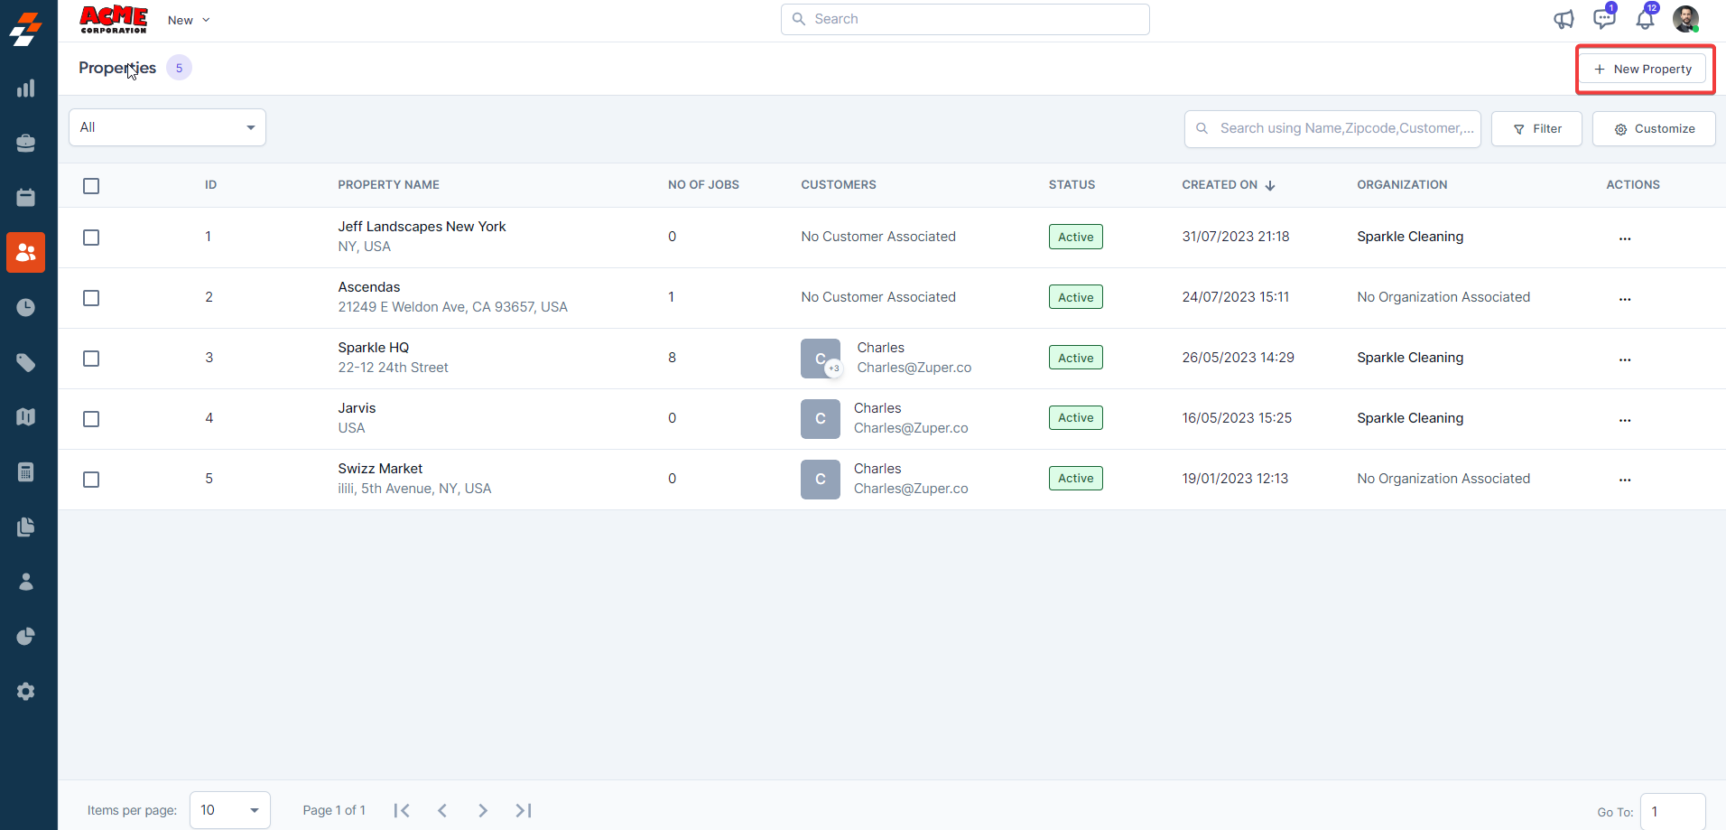Open actions menu for Swizz Market row
Screen dimensions: 1726x830
coord(1624,480)
